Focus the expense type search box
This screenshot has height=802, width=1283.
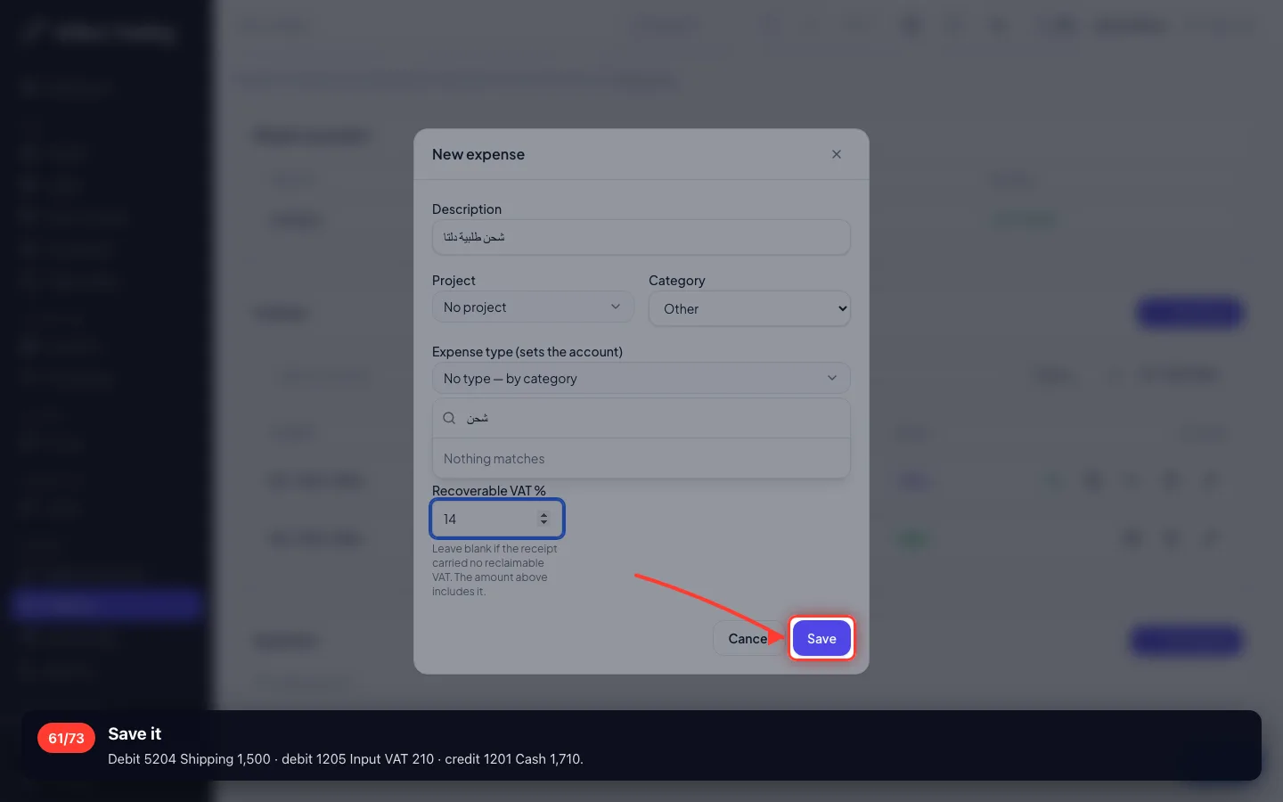pyautogui.click(x=641, y=418)
